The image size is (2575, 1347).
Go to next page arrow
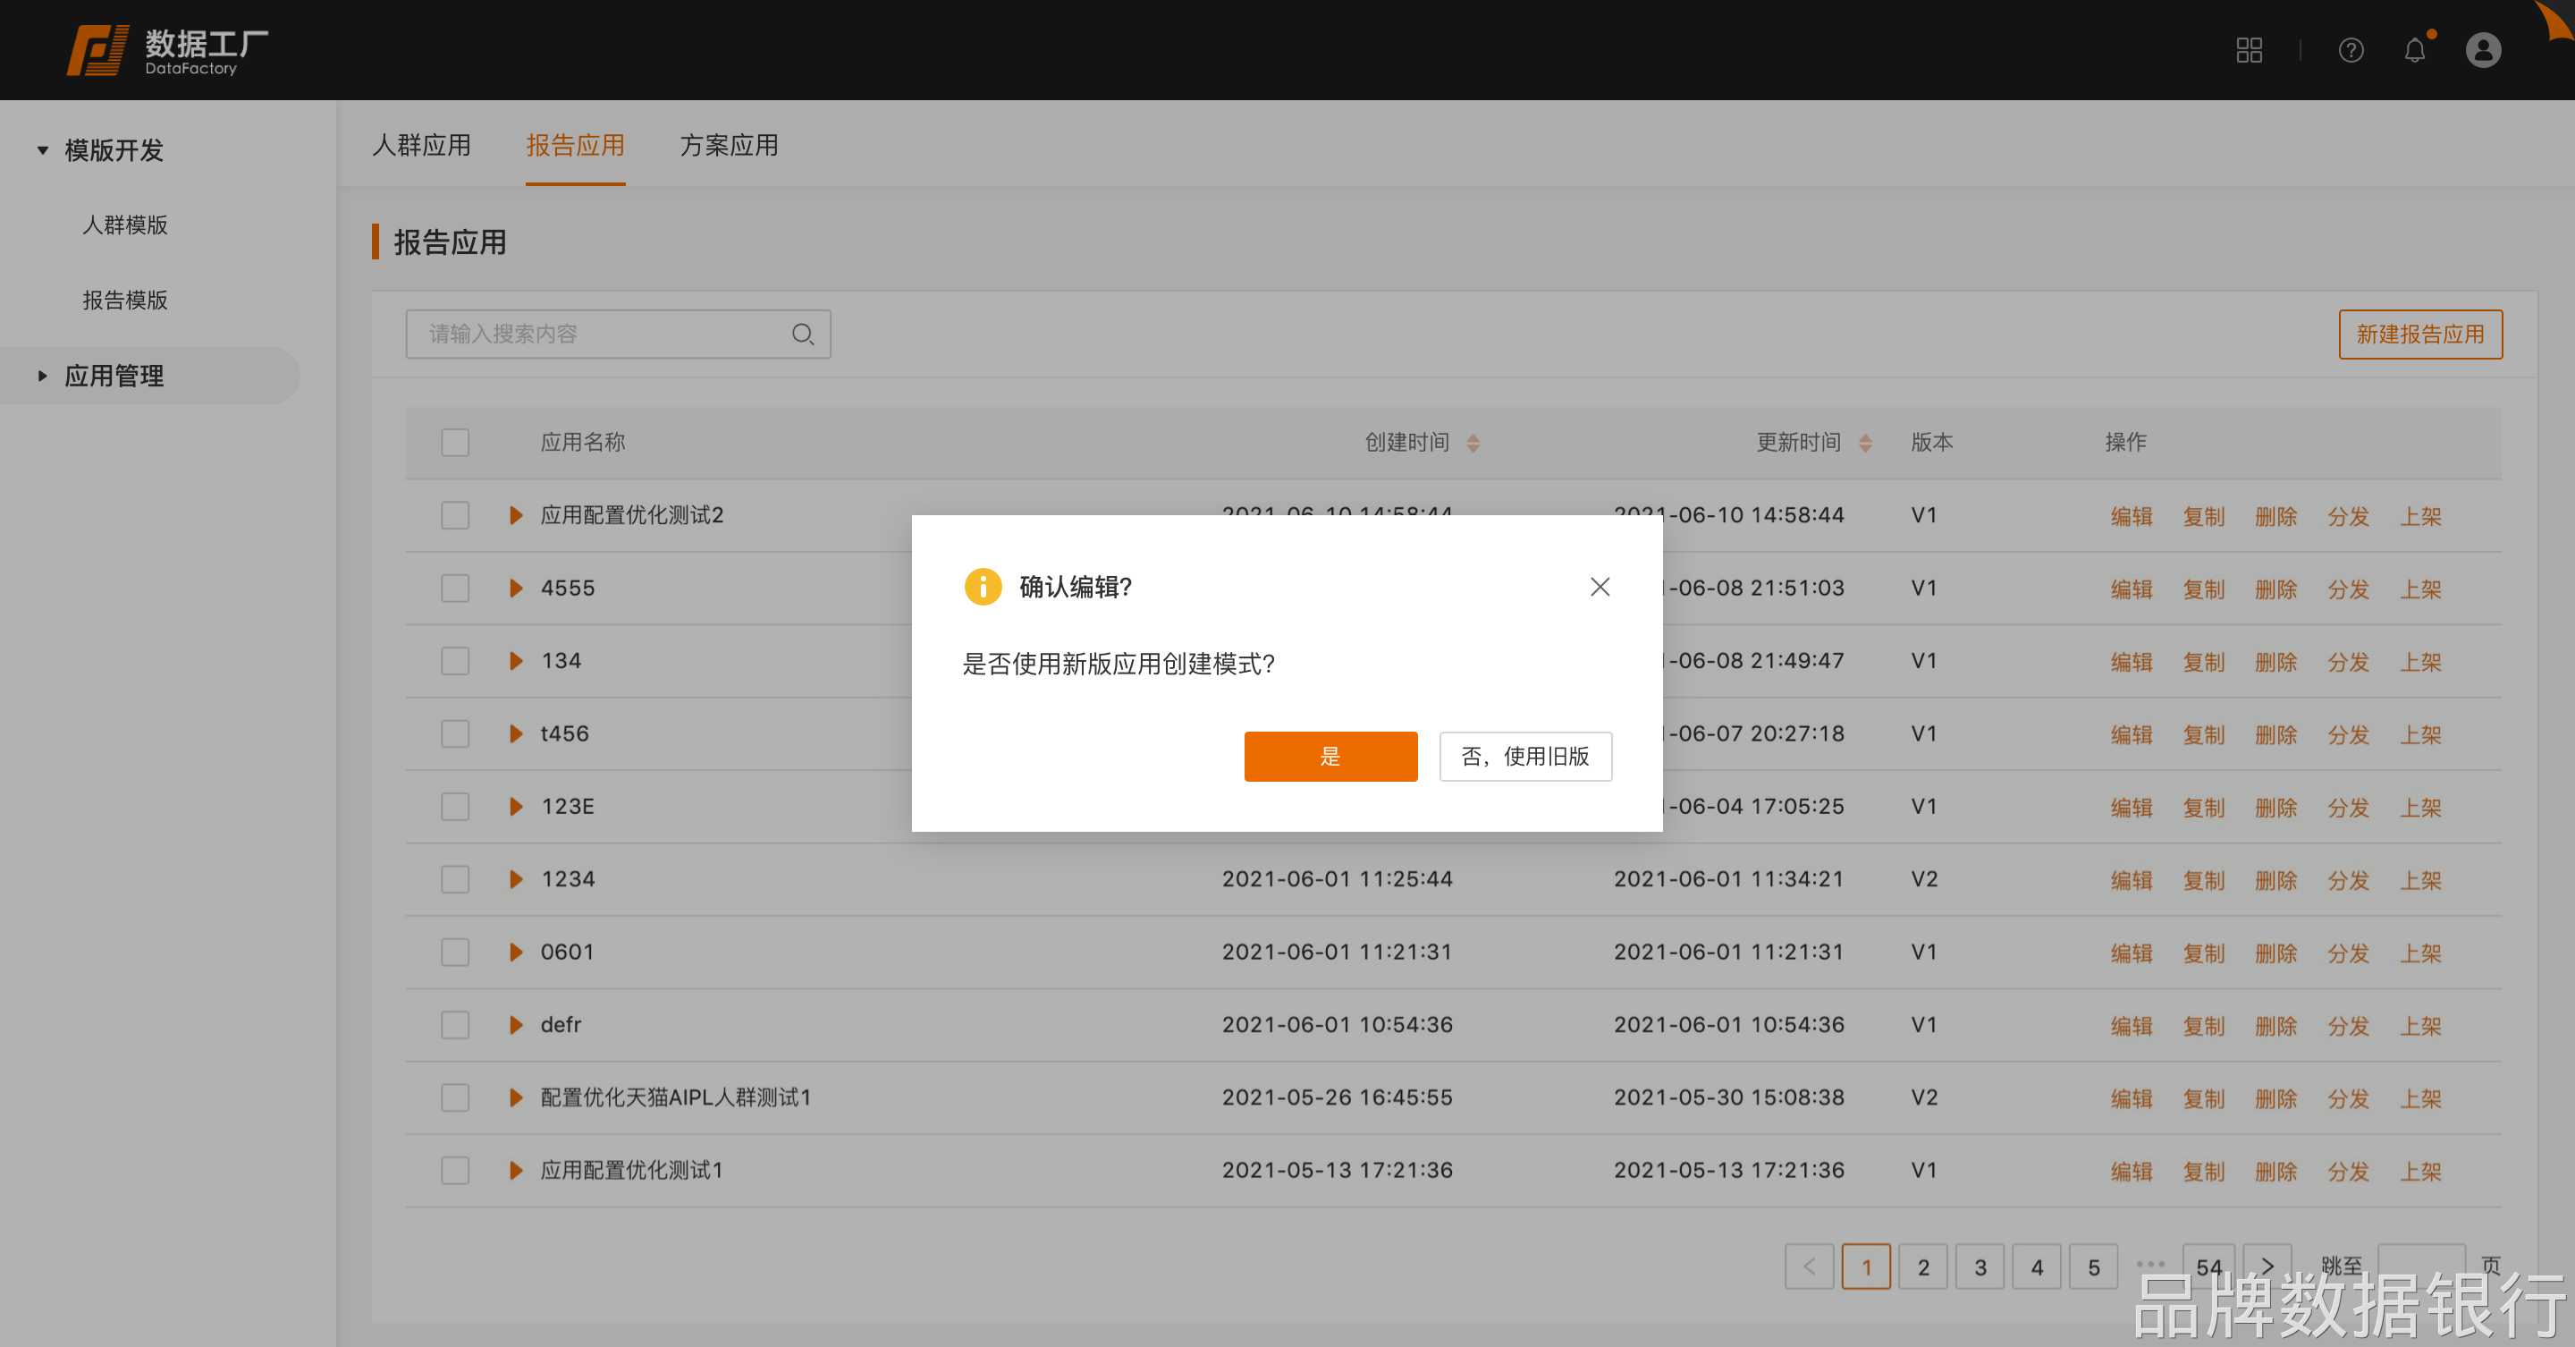[x=2267, y=1266]
